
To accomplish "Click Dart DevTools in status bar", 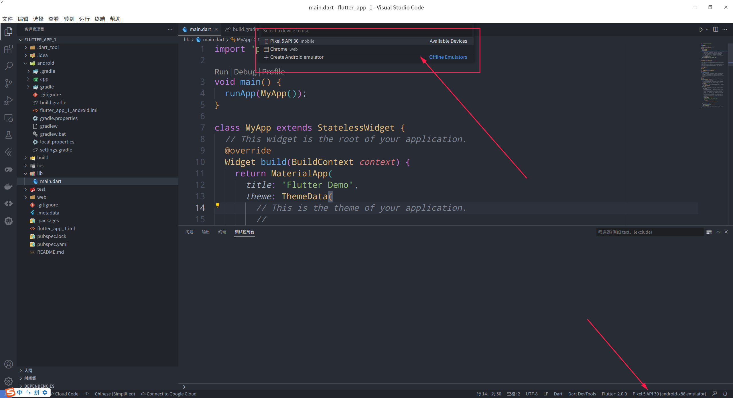I will point(582,394).
